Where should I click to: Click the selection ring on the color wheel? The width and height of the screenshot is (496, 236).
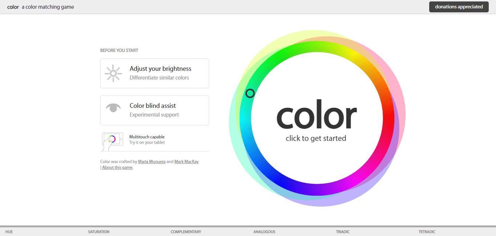pos(251,93)
